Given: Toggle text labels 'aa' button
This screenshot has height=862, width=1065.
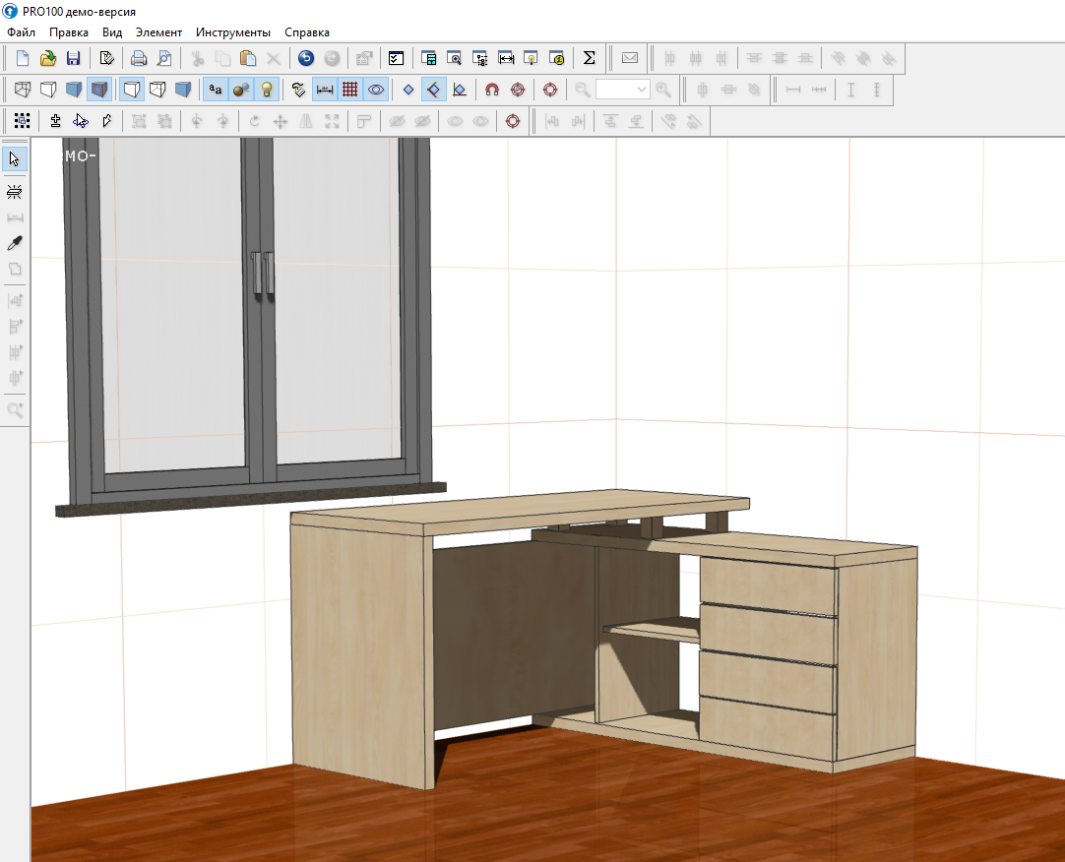Looking at the screenshot, I should 216,90.
